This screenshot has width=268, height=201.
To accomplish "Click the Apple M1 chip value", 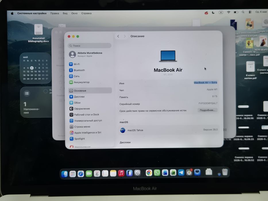I will 212,89.
